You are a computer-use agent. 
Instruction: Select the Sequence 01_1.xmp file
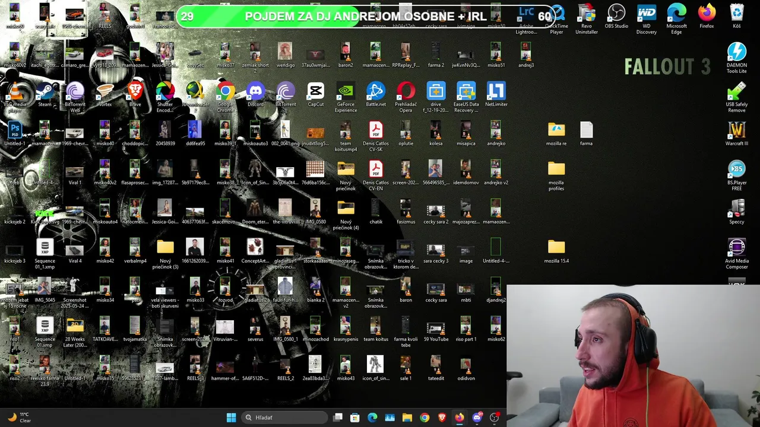(x=45, y=253)
